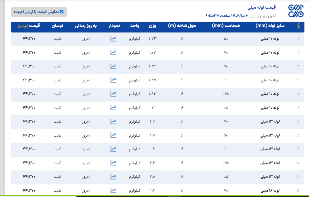Screen dimensions: 309x197
Task: Click the blue site logo
Action: tap(296, 11)
